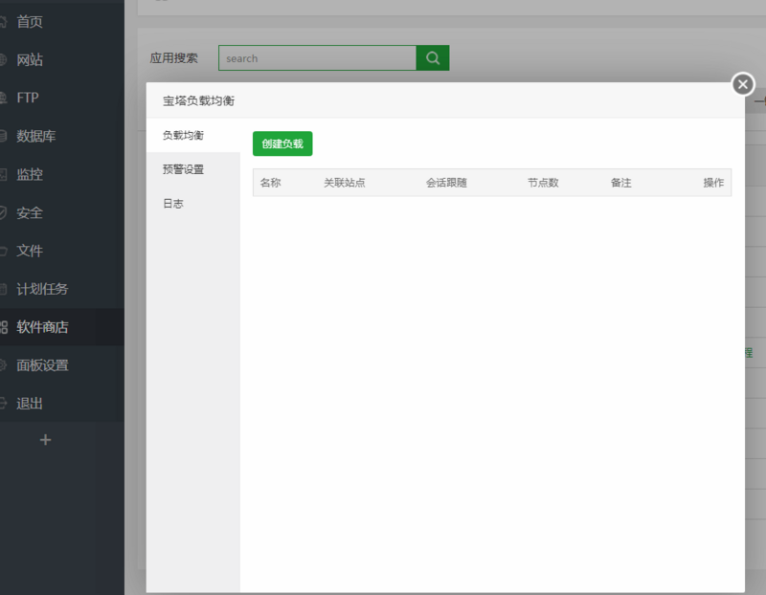766x595 pixels.
Task: Select 数据库 in the sidebar
Action: tap(36, 136)
